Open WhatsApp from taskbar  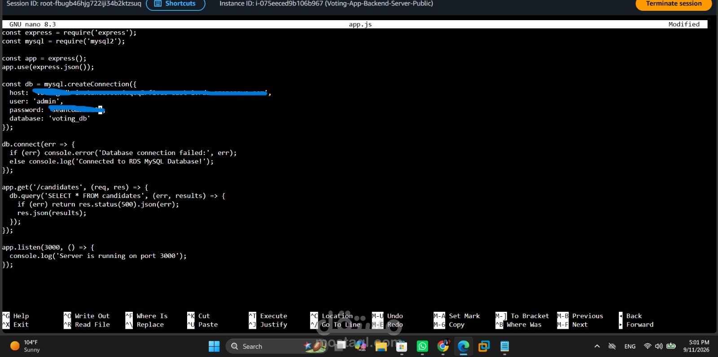(x=422, y=346)
